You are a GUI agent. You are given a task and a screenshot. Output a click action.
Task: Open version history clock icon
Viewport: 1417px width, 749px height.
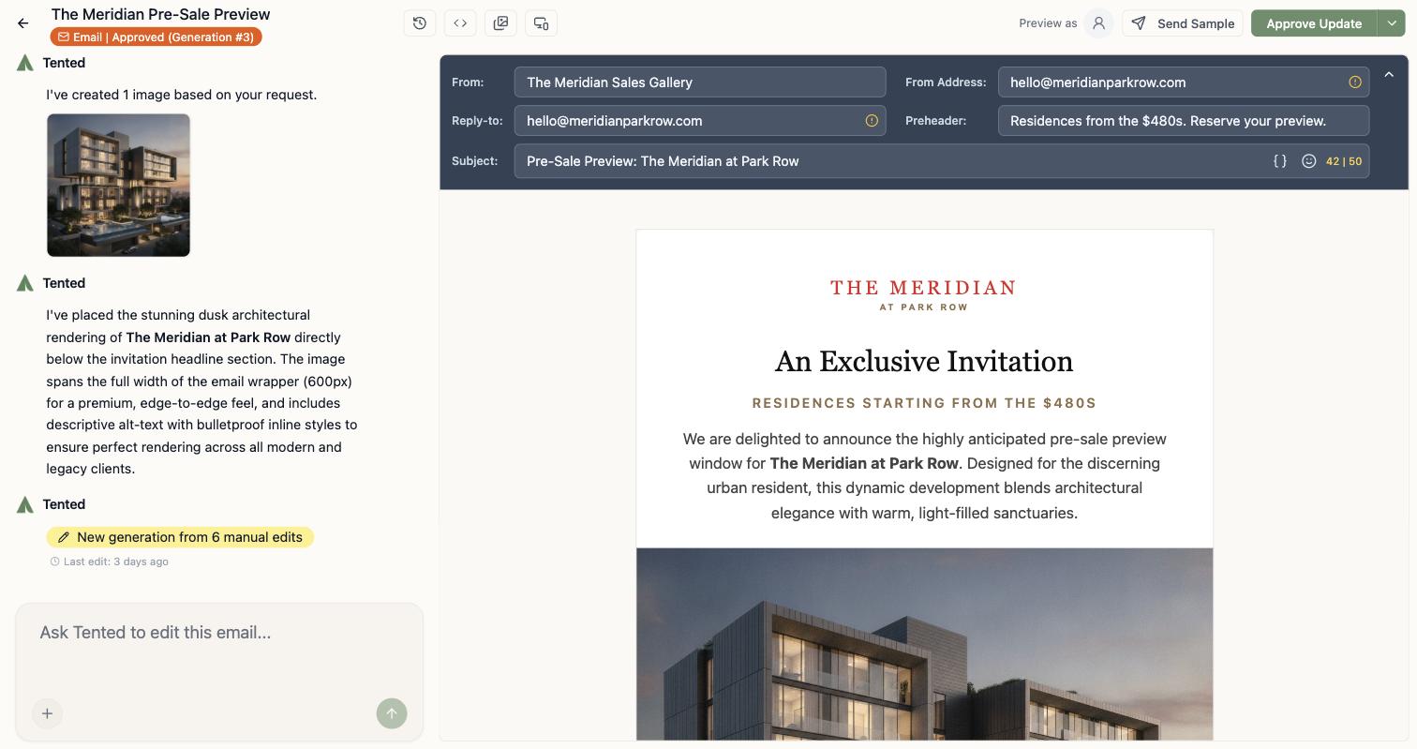pyautogui.click(x=420, y=23)
